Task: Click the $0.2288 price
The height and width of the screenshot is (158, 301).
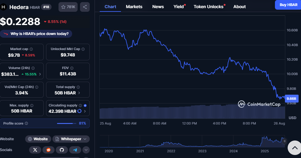Action: point(20,21)
